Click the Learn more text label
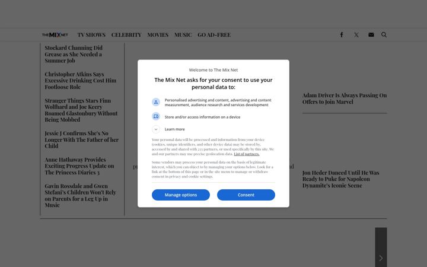 pyautogui.click(x=174, y=129)
